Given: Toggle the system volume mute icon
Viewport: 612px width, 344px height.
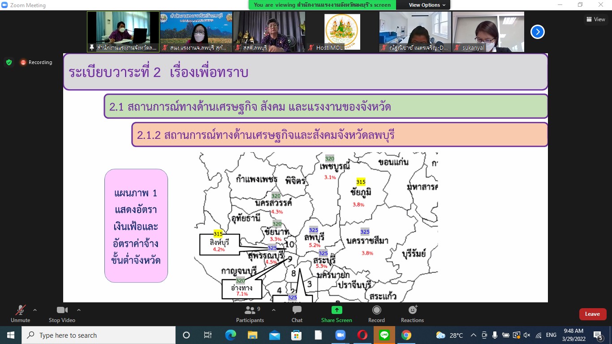Looking at the screenshot, I should (x=527, y=335).
